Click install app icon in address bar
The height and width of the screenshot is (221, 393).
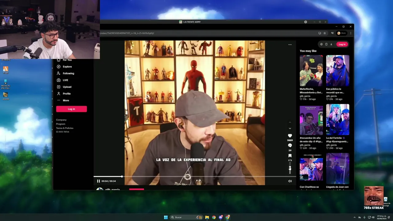(x=320, y=33)
